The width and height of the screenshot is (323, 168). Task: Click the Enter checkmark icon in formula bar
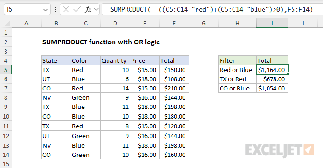coord(77,9)
